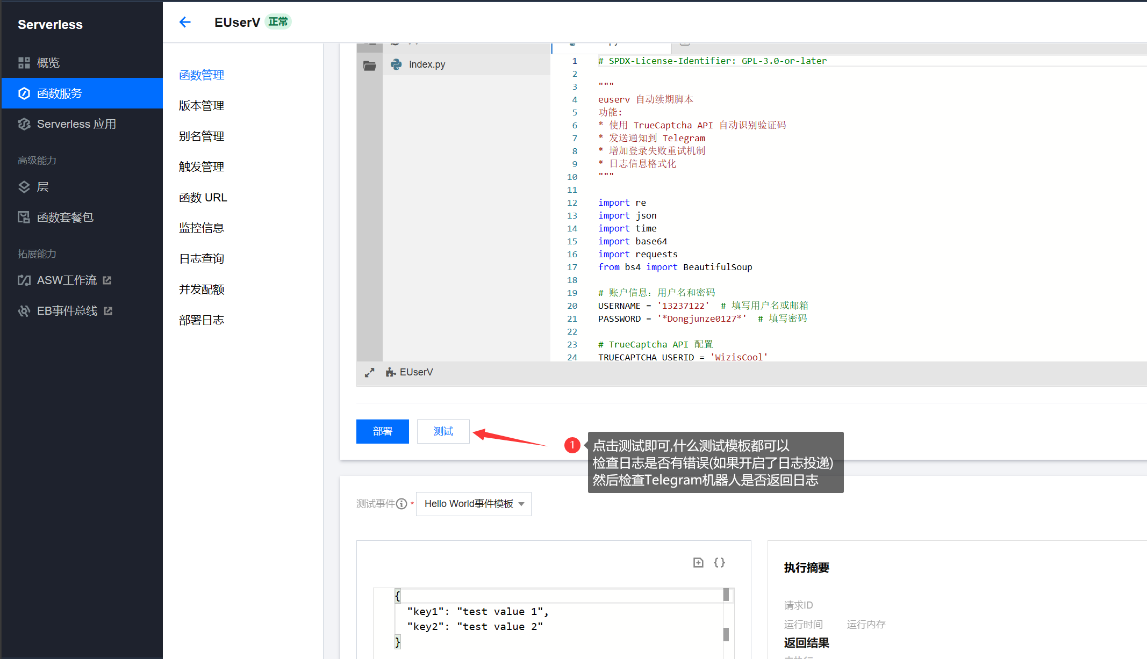Open ASW工作流 external link

[x=67, y=280]
